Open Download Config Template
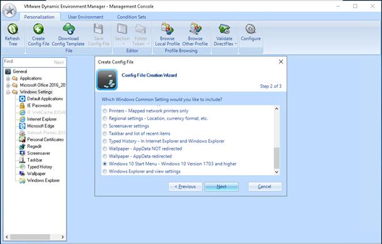The width and height of the screenshot is (382, 244). [68, 29]
